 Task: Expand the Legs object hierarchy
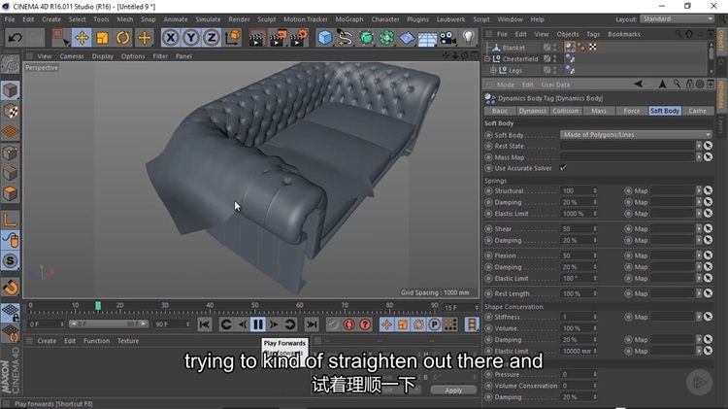(492, 70)
